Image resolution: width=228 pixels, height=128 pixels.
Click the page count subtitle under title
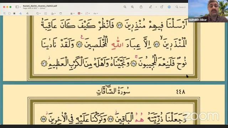pyautogui.click(x=34, y=9)
